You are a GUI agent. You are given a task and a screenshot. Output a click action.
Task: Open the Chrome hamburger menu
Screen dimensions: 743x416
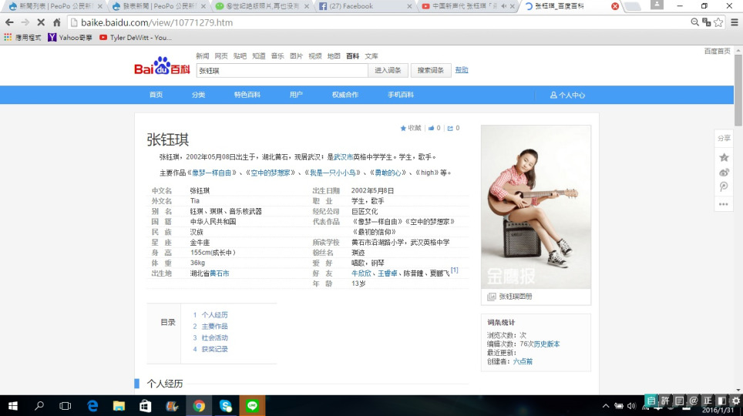click(733, 22)
